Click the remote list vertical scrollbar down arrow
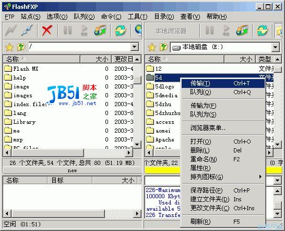The width and height of the screenshot is (285, 231). (137, 144)
